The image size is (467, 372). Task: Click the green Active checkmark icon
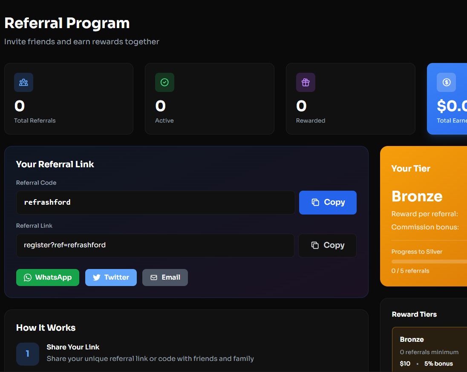coord(164,82)
